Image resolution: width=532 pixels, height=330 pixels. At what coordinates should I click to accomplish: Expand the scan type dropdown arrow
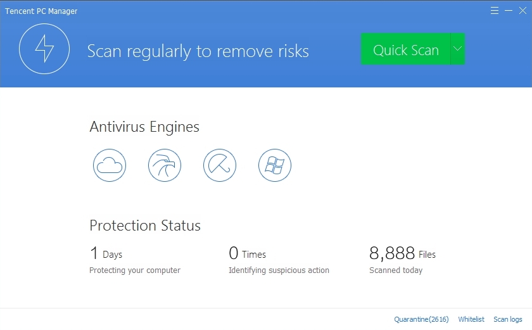pyautogui.click(x=458, y=49)
